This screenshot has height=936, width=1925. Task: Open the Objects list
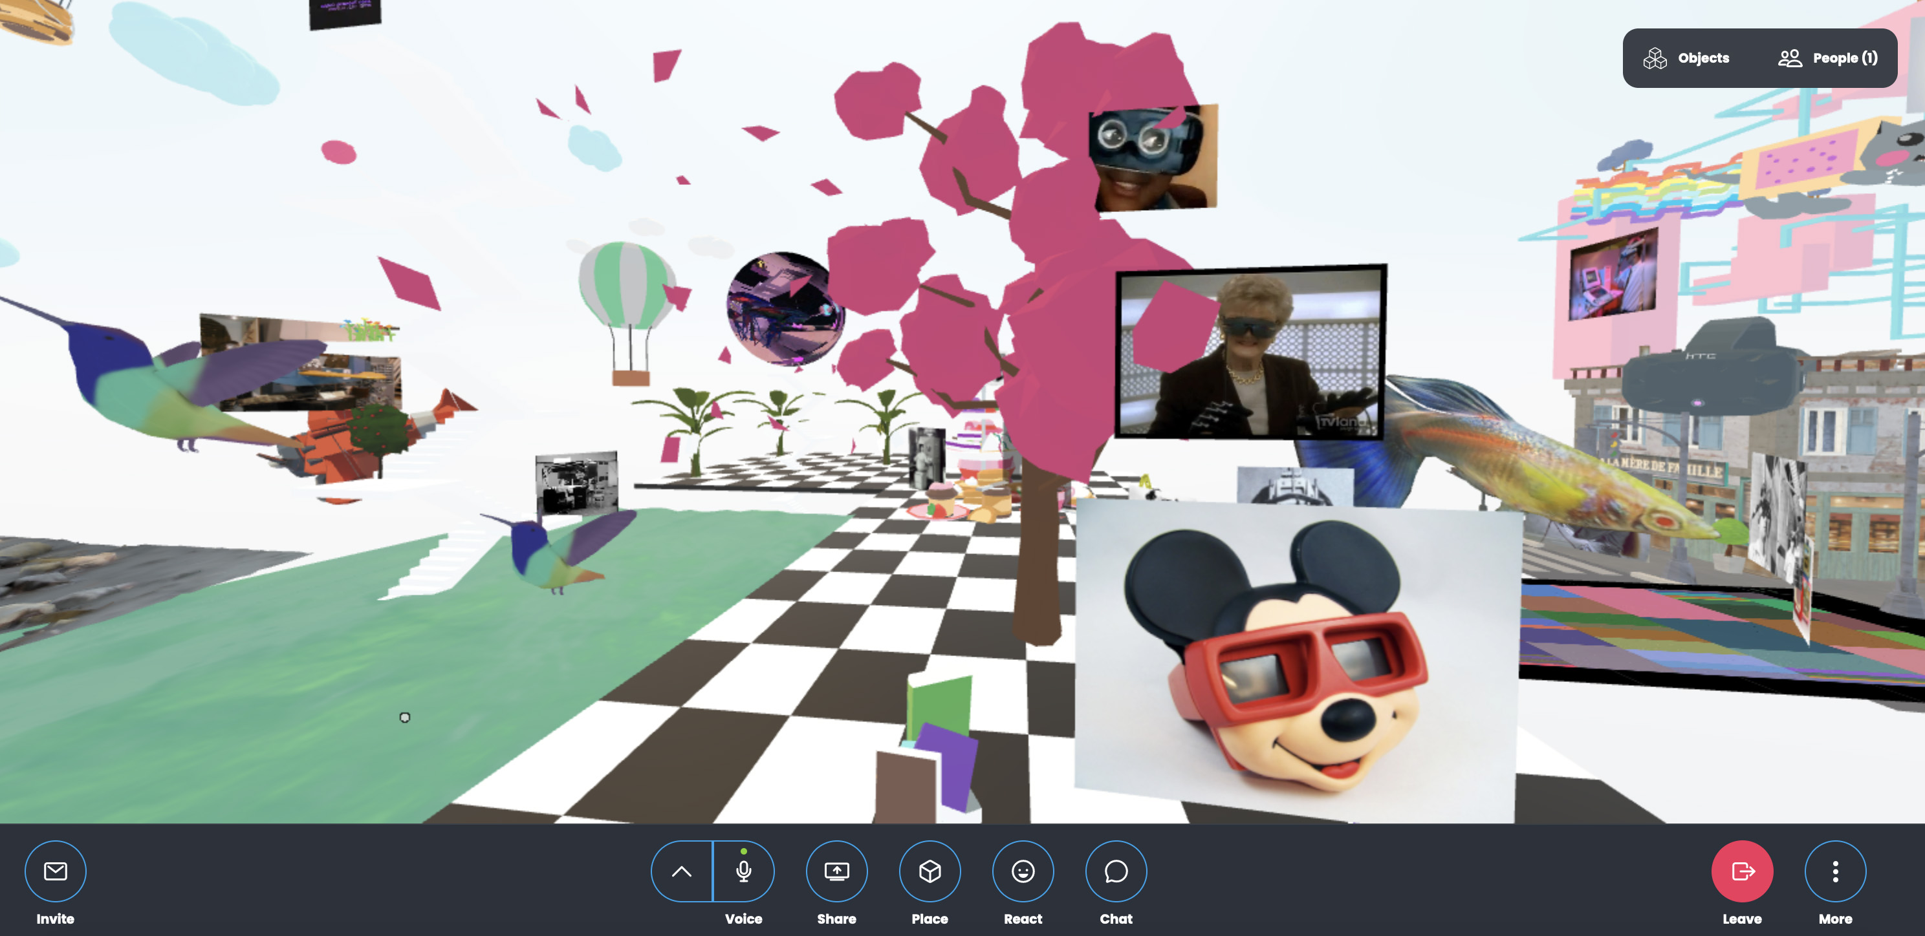(1702, 58)
